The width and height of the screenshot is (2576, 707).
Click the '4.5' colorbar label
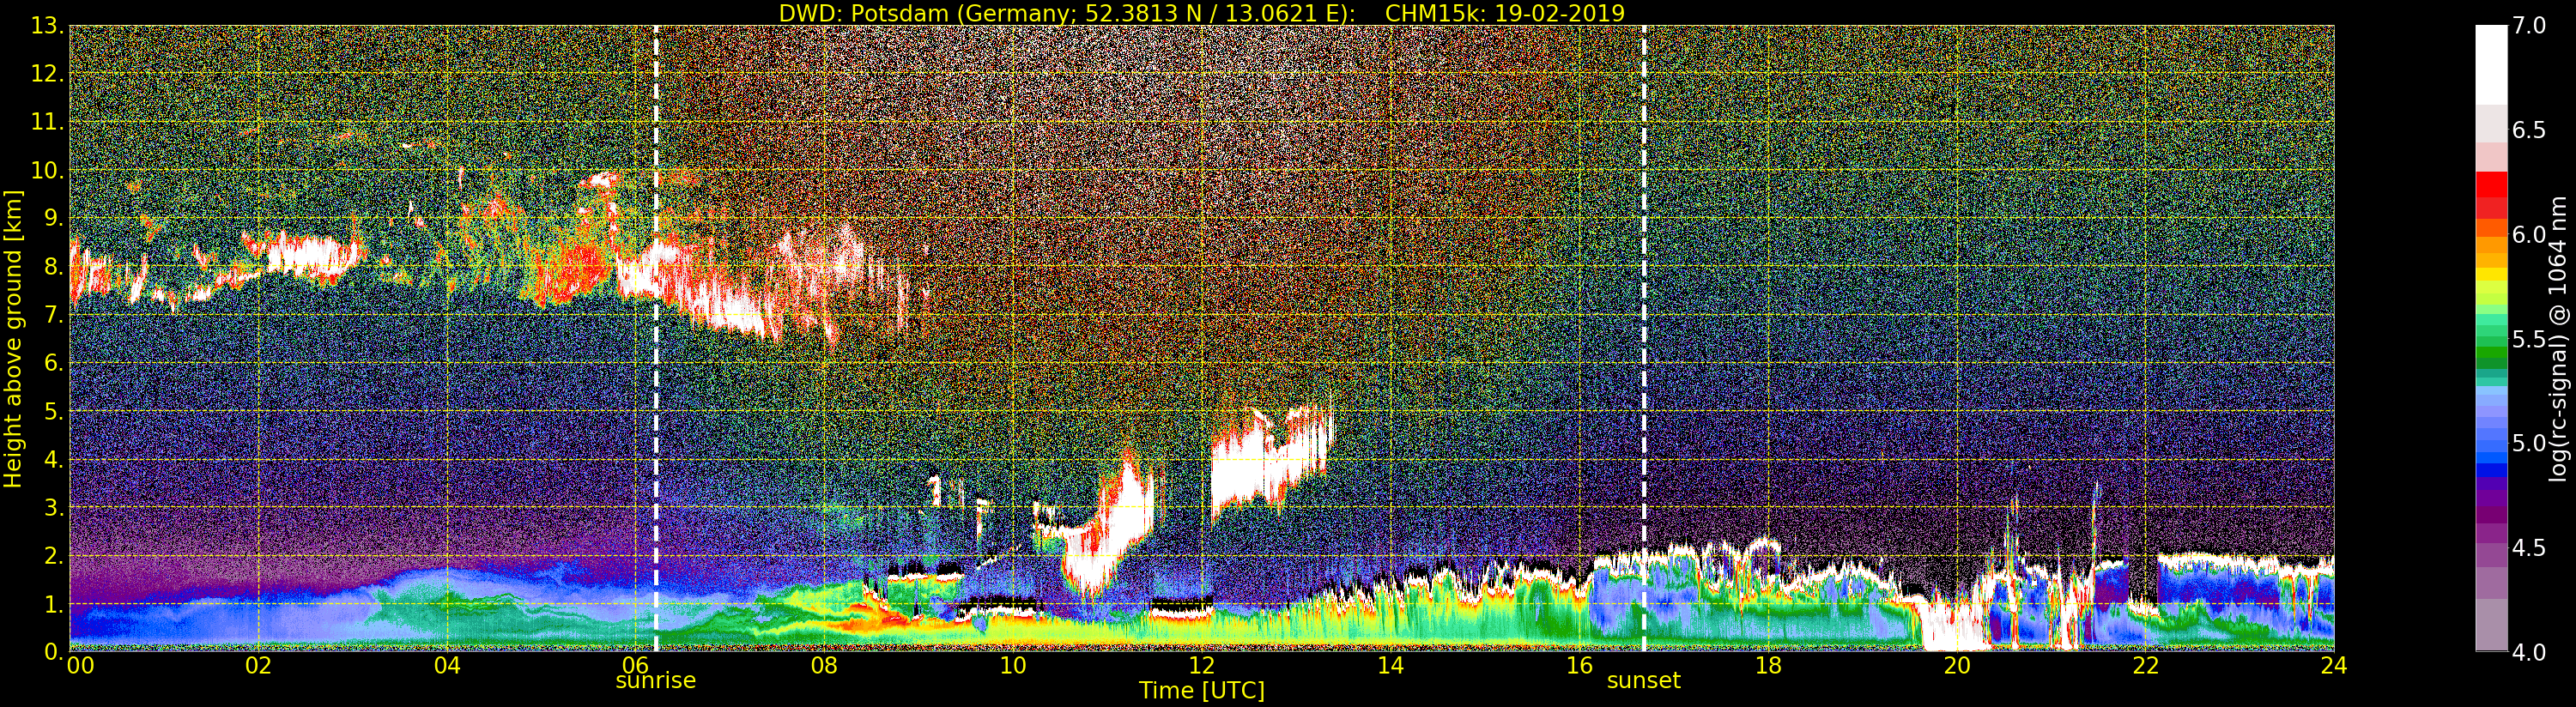[2529, 548]
